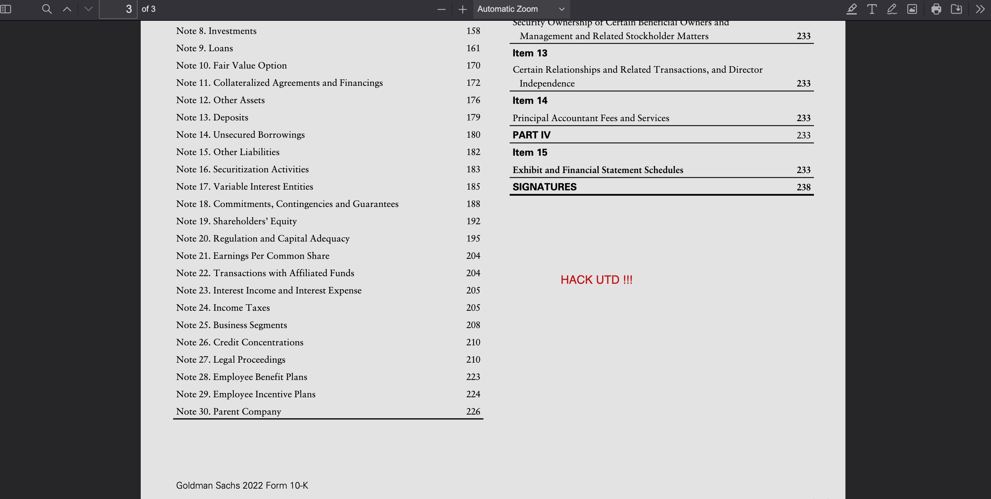Click the Note 30. Parent Company entry
Screen dimensions: 991x499
click(x=229, y=411)
